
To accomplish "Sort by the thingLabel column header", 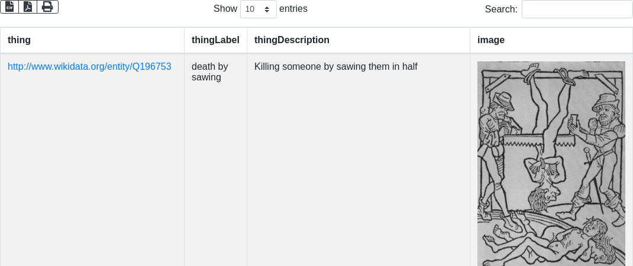I will 215,40.
